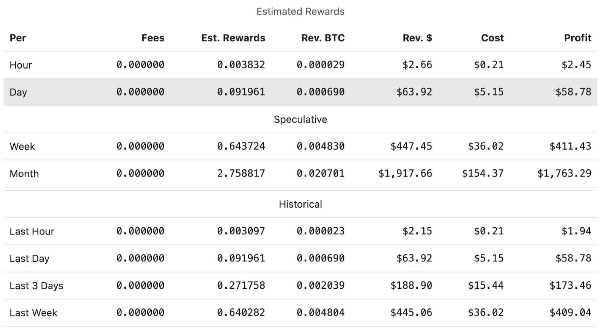Screen dimensions: 607x333
Task: Click the Historical section heading
Action: (300, 204)
